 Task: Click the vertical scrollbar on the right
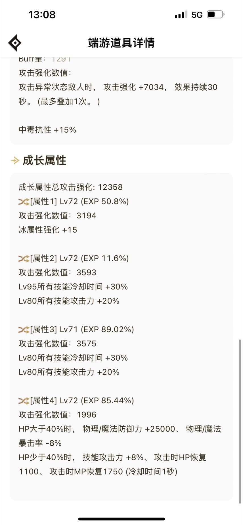[240, 421]
